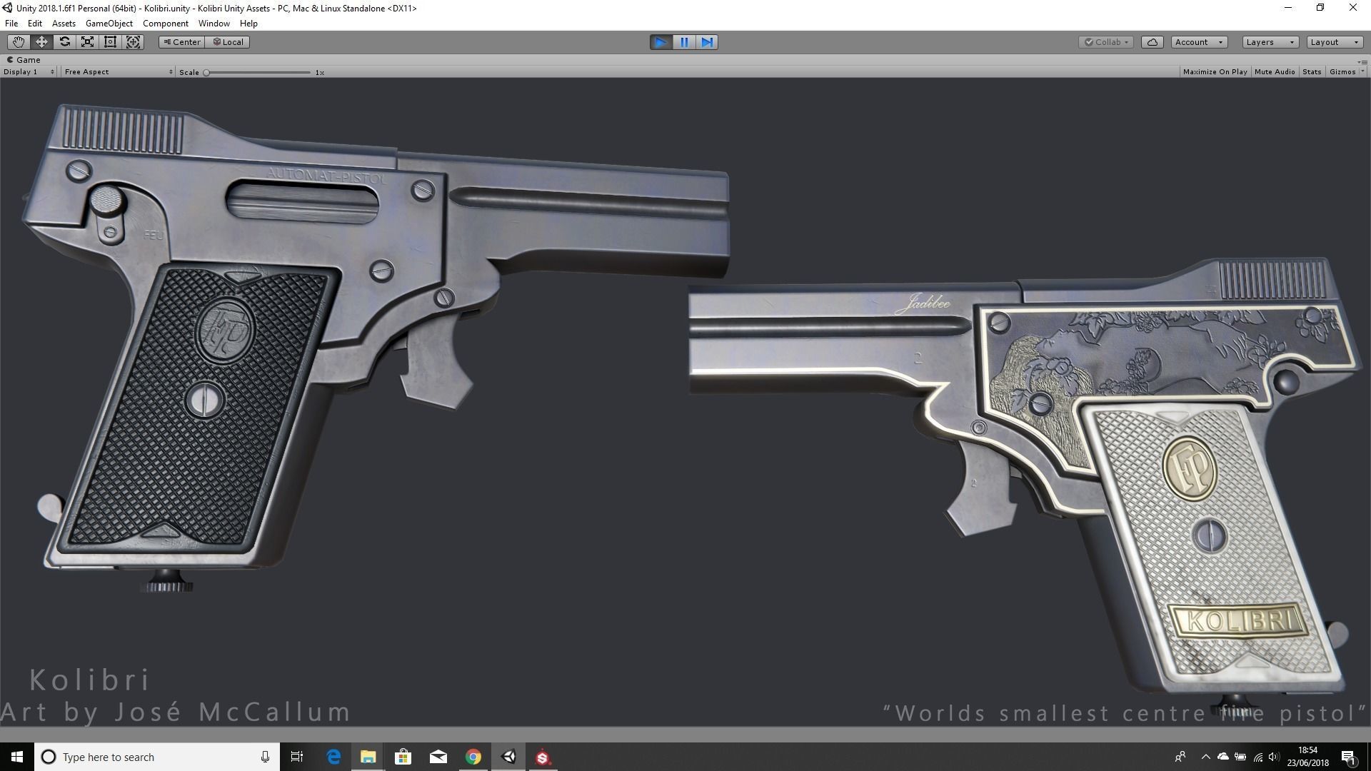The image size is (1371, 771).
Task: Toggle Mute Audio
Action: [x=1275, y=72]
